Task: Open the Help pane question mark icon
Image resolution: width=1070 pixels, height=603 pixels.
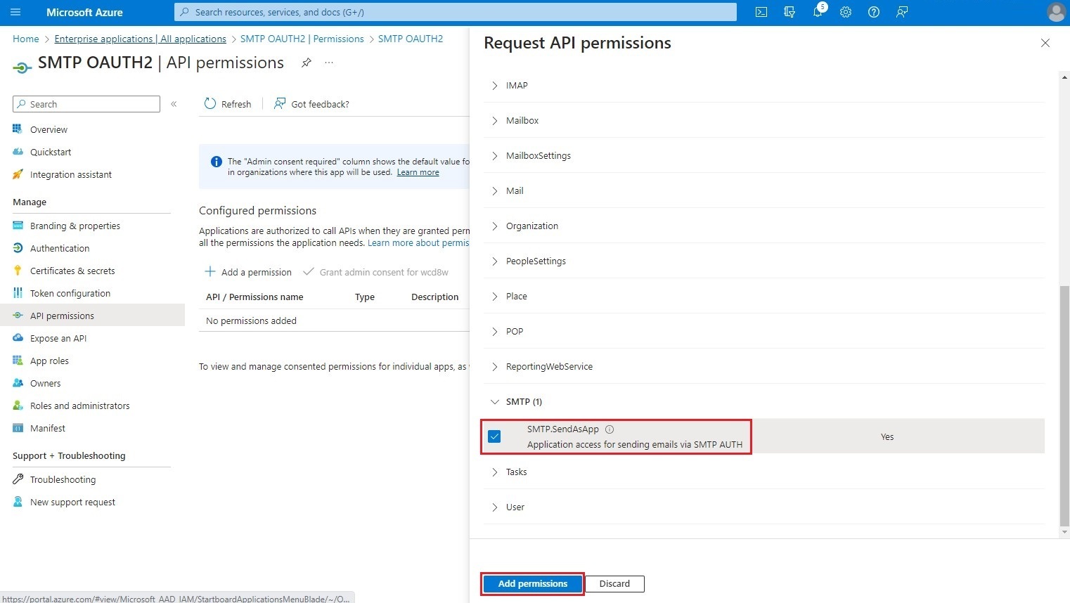Action: (x=874, y=12)
